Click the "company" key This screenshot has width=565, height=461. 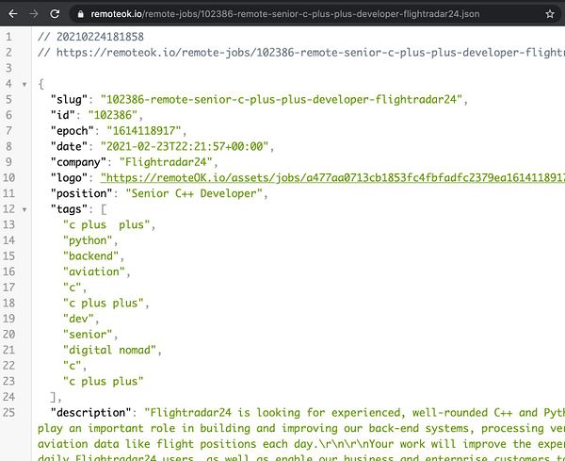pos(78,162)
